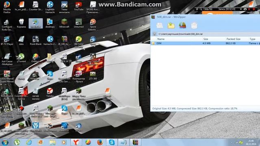Click the yellow open-folder icon in WinZipper toolbar

171,26
